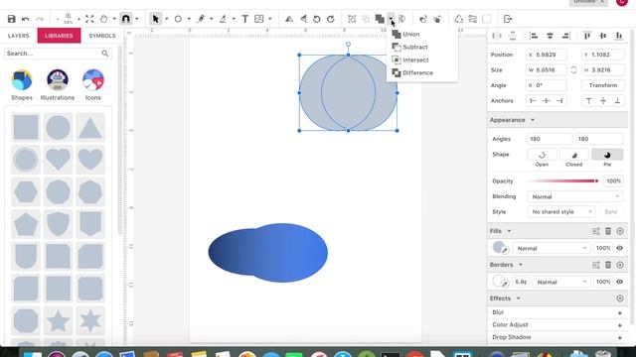Select the Open arc shape option

click(542, 155)
